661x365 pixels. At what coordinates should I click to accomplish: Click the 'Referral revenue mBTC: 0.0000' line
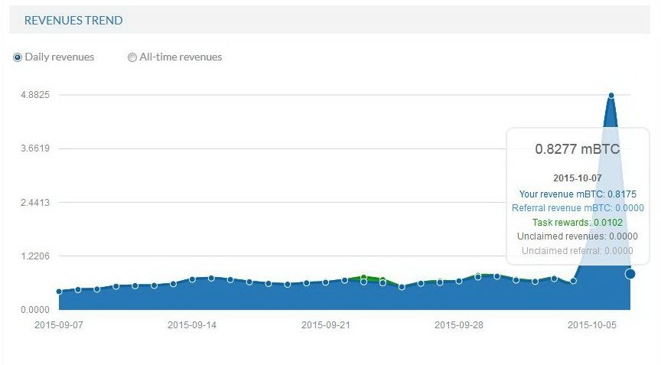pyautogui.click(x=578, y=208)
